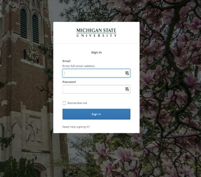This screenshot has width=201, height=177.
Task: Click the stone relief carving on the tower
Action: pos(33,129)
